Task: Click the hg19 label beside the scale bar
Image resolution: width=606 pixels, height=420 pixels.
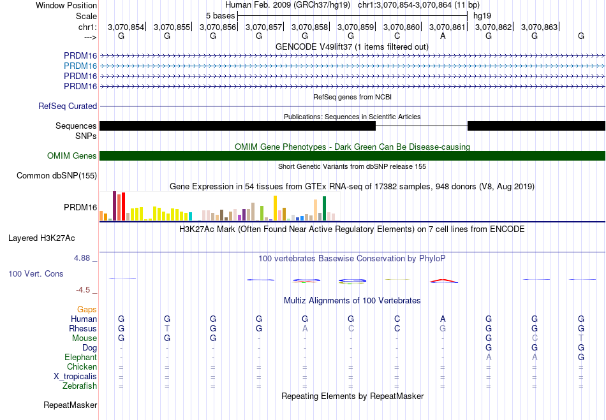Action: 482,16
